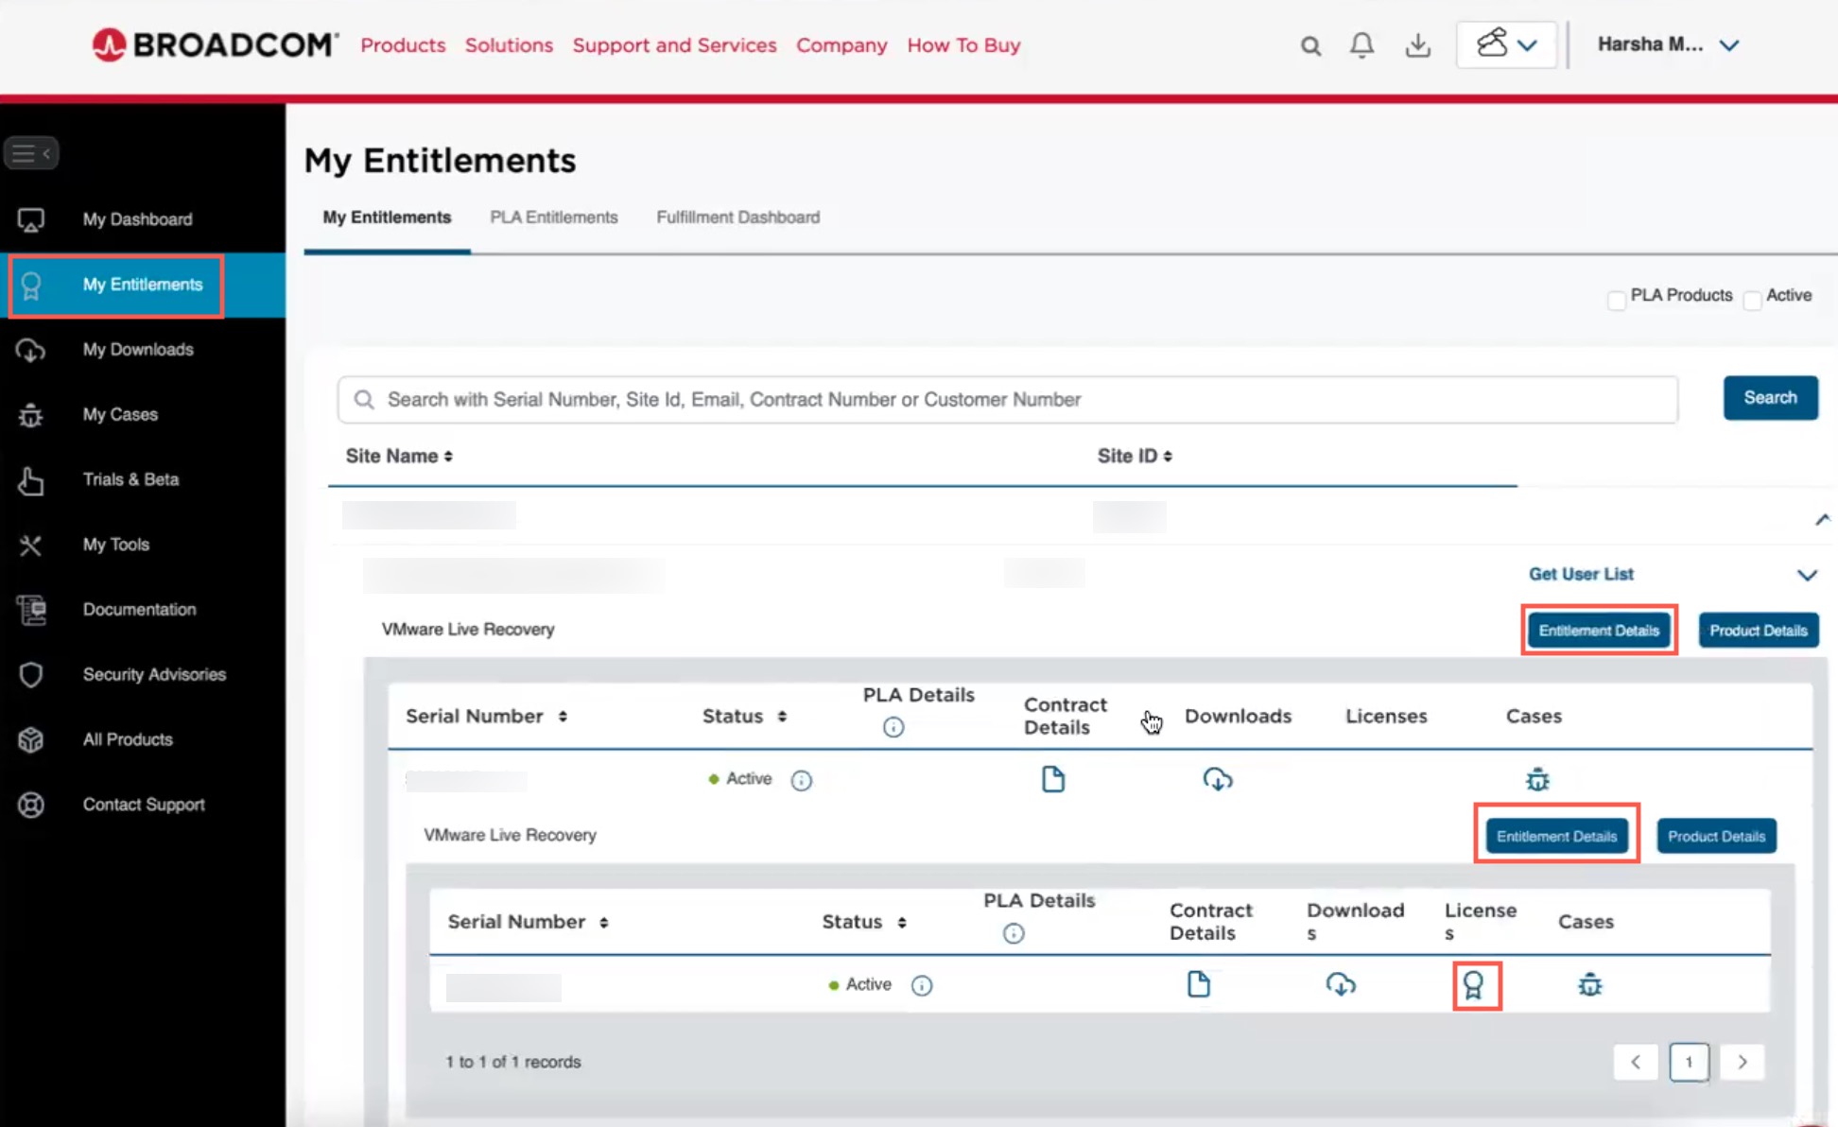Open the notifications bell icon
The height and width of the screenshot is (1127, 1838).
(1361, 45)
